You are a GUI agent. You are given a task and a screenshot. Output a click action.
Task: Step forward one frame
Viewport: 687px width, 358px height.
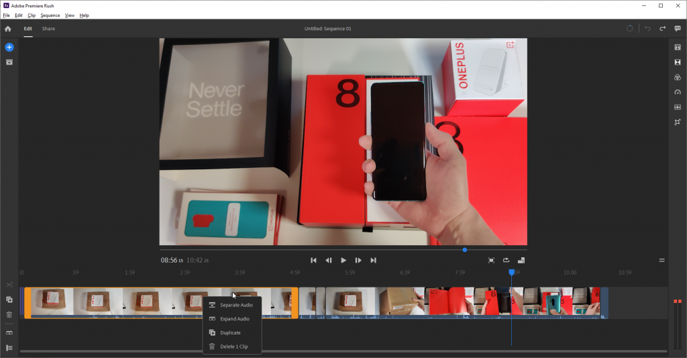358,260
